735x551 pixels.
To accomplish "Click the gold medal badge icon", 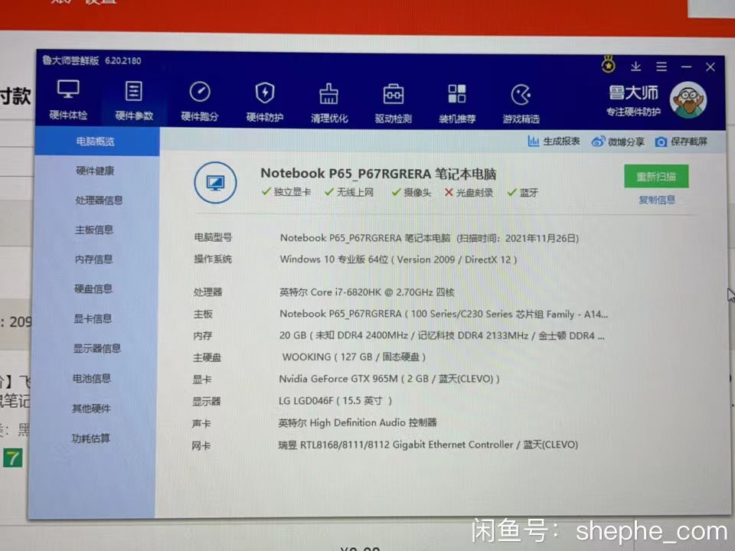I will pos(609,64).
